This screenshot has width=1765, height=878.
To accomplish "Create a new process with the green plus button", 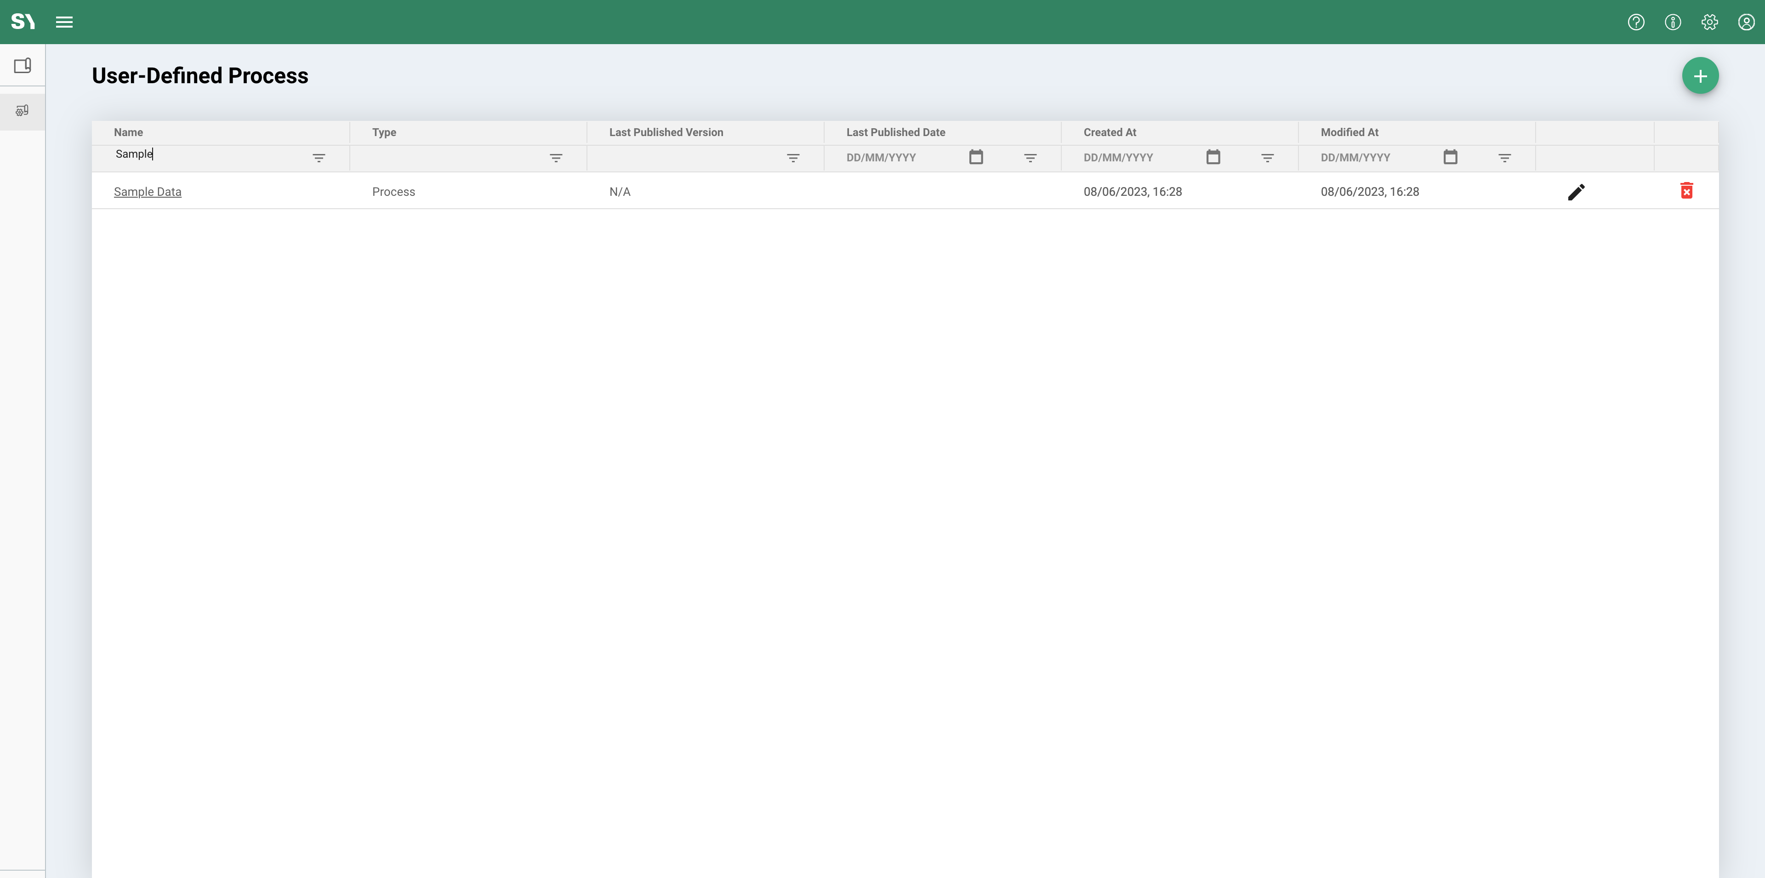I will click(1701, 75).
